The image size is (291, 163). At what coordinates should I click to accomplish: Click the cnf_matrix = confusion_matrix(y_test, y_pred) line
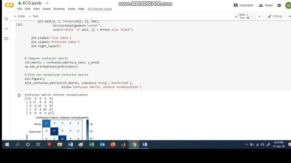pos(62,62)
